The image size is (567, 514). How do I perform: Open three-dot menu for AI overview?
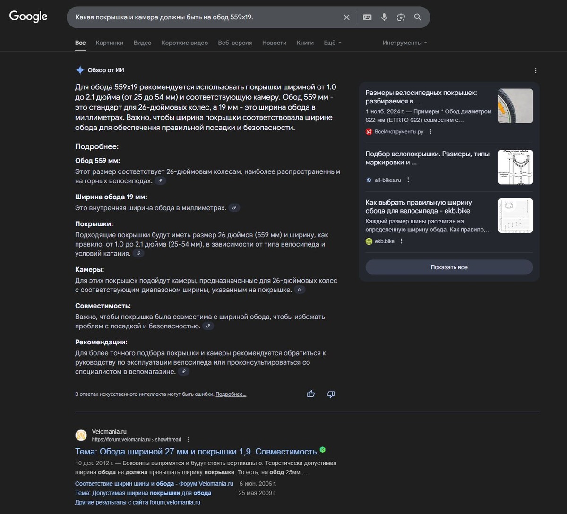pos(535,70)
